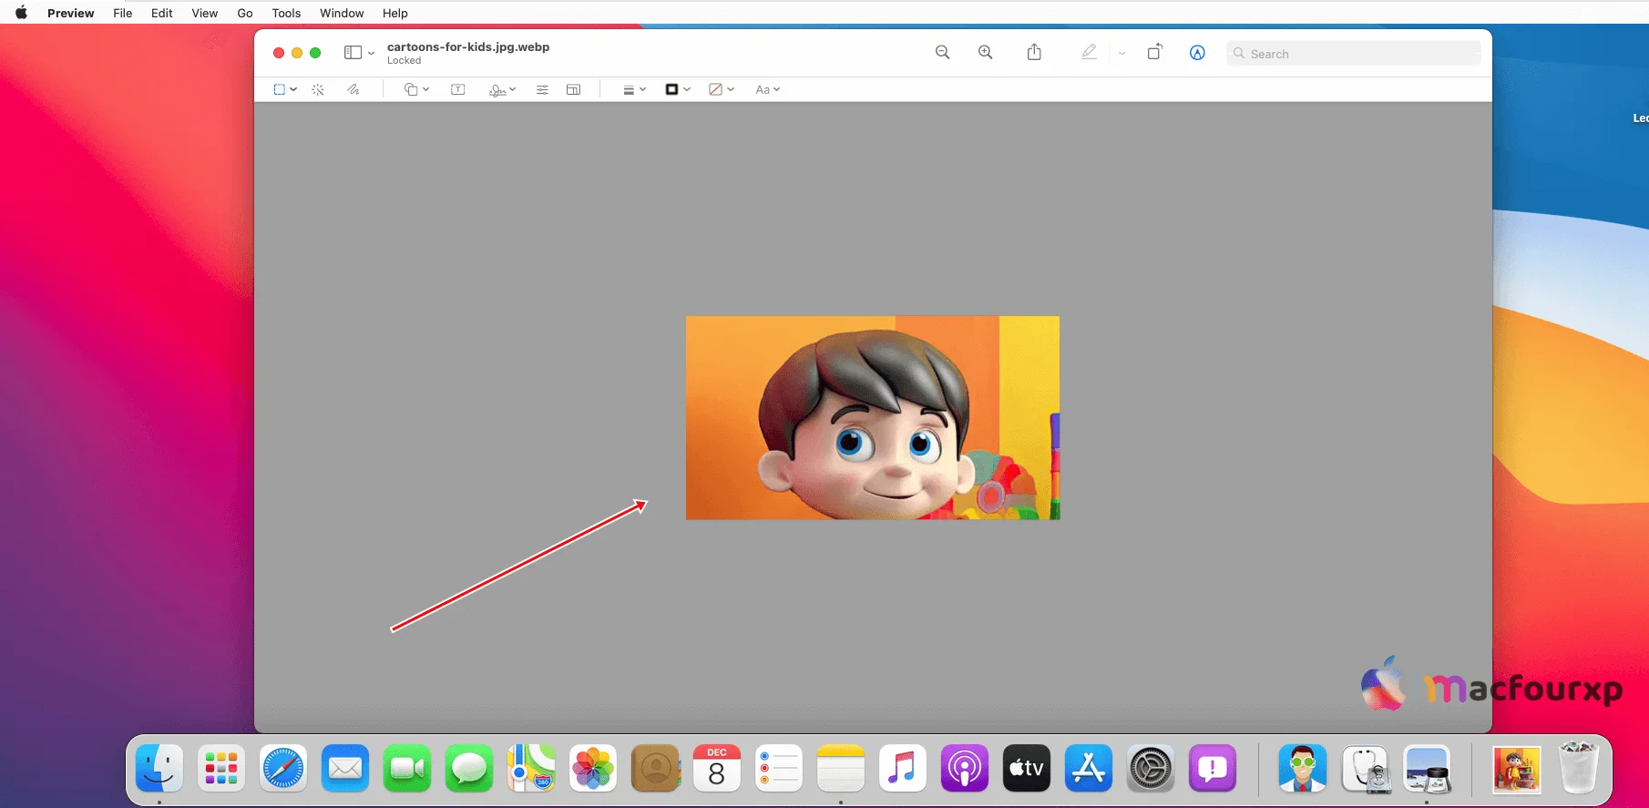Open the Fill Color swatch menu
This screenshot has width=1649, height=808.
tap(722, 89)
